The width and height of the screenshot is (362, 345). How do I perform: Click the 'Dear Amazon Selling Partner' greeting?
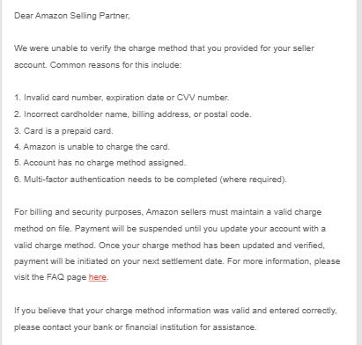click(72, 16)
